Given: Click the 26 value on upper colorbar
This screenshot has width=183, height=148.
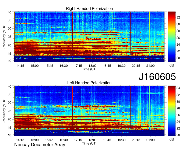Looking at the screenshot, I should 178,38.
